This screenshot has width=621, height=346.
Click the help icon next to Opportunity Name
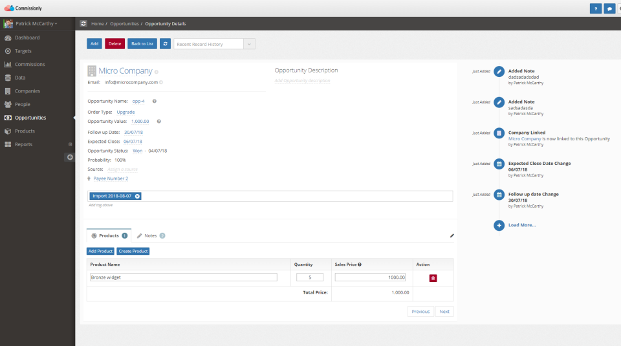(155, 101)
